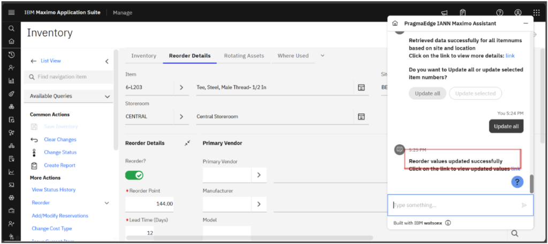Open the user profile icon
This screenshot has width=548, height=244.
pyautogui.click(x=518, y=13)
